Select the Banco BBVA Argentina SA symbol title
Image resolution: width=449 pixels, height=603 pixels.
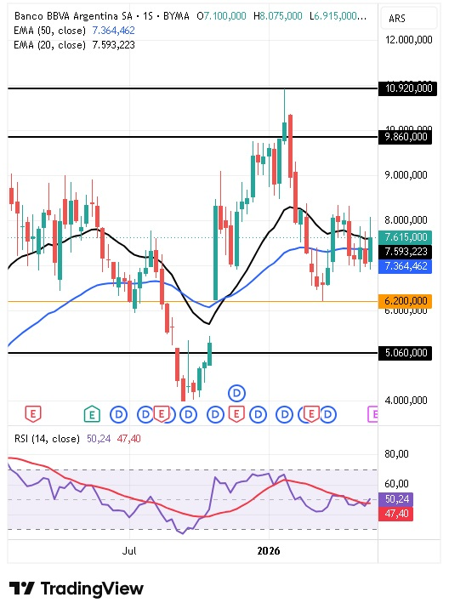pyautogui.click(x=73, y=16)
